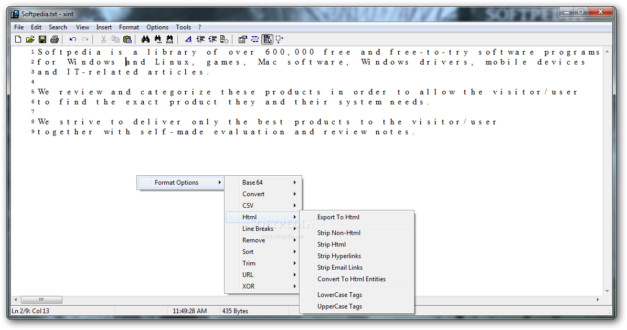This screenshot has width=627, height=330.
Task: Expand the Base 64 submenu
Action: 262,183
